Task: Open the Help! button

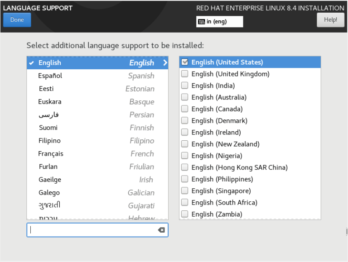Action: 330,20
